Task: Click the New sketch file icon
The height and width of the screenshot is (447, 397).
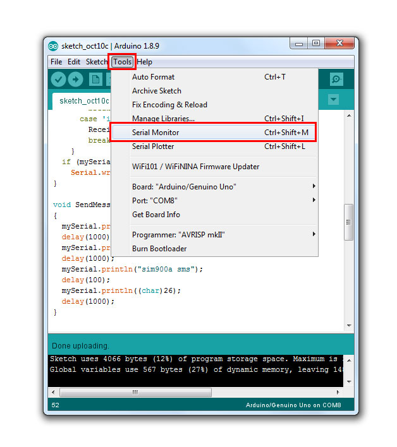Action: tap(95, 80)
